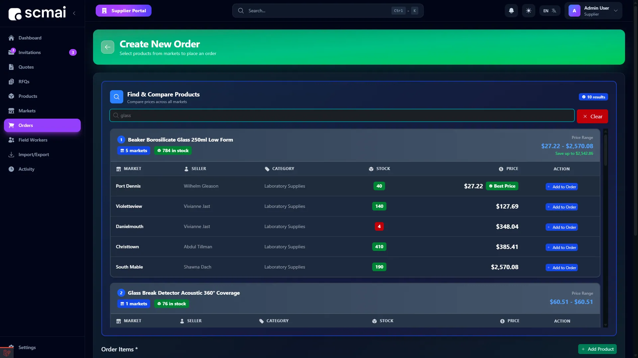Click the Orders cart icon
The height and width of the screenshot is (358, 638).
(x=11, y=125)
